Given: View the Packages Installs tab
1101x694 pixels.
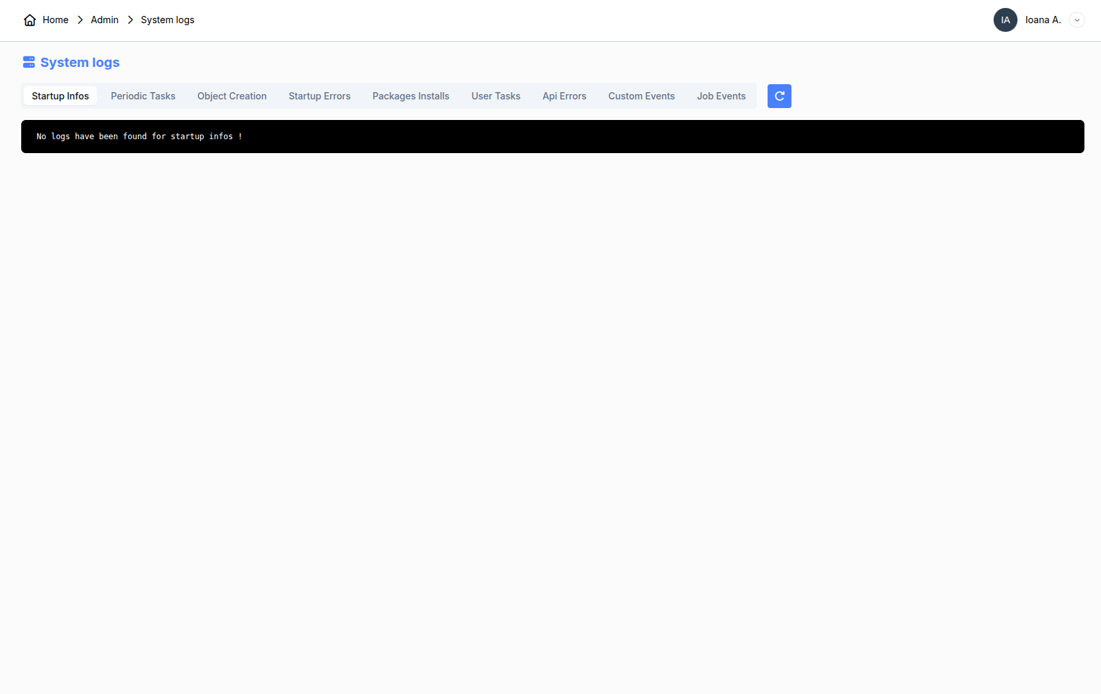Looking at the screenshot, I should (x=411, y=96).
